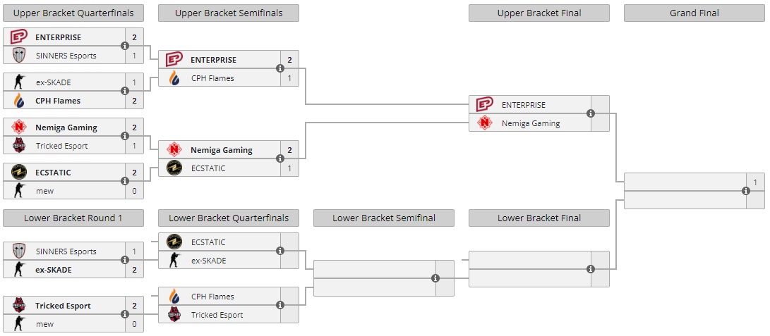The height and width of the screenshot is (336, 770).
Task: Select the Grand Final column header
Action: [x=694, y=13]
